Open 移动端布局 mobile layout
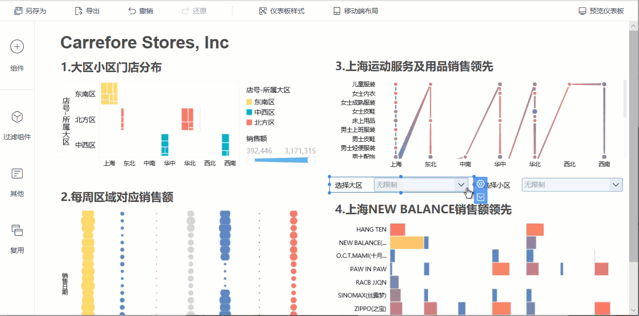 (356, 11)
